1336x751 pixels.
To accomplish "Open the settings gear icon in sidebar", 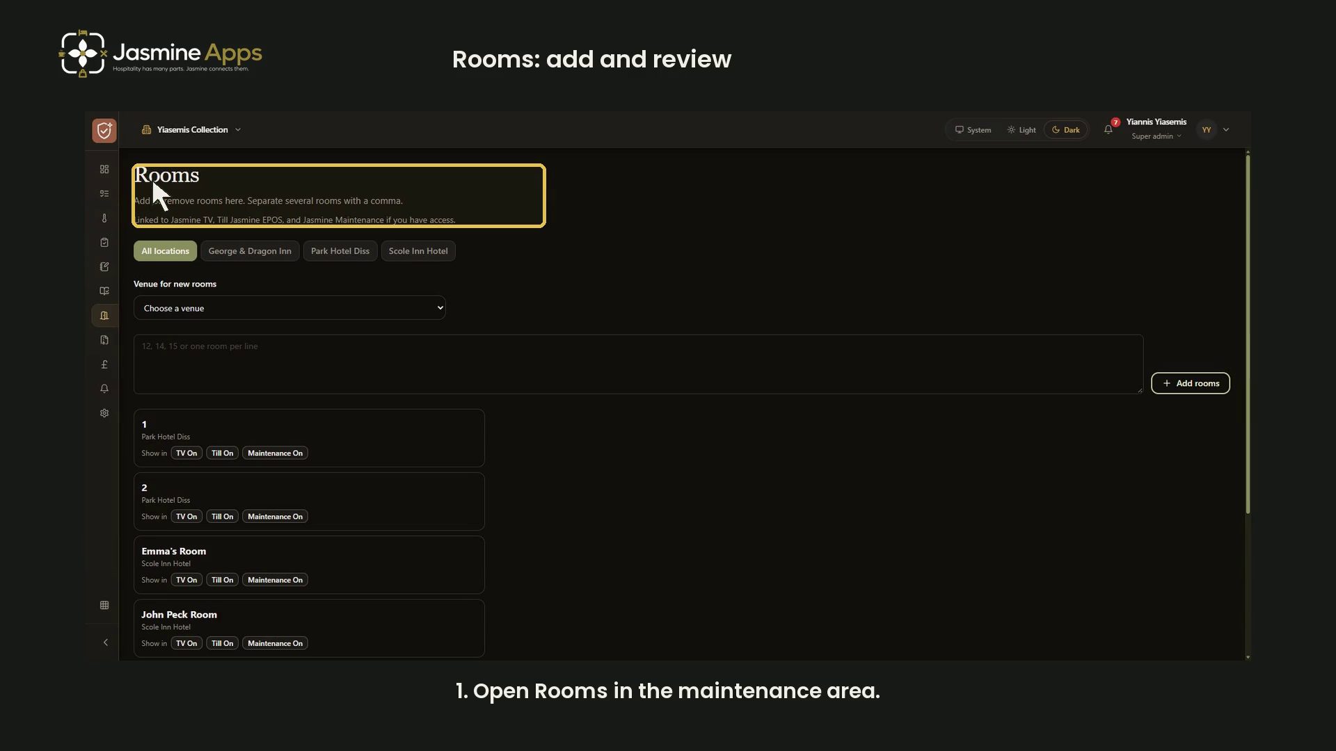I will [104, 413].
